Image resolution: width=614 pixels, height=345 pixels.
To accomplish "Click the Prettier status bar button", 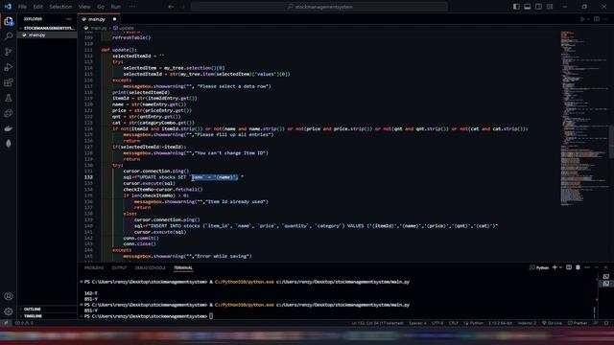I will click(x=578, y=323).
